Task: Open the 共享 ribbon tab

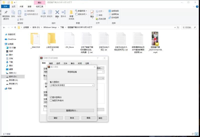Action: coord(22,6)
